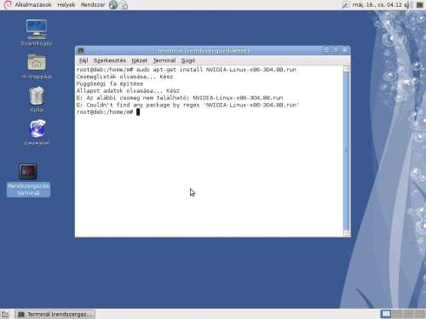The height and width of the screenshot is (319, 426).
Task: Click the 'Az alábbi csomag nem található' error line
Action: (180, 98)
